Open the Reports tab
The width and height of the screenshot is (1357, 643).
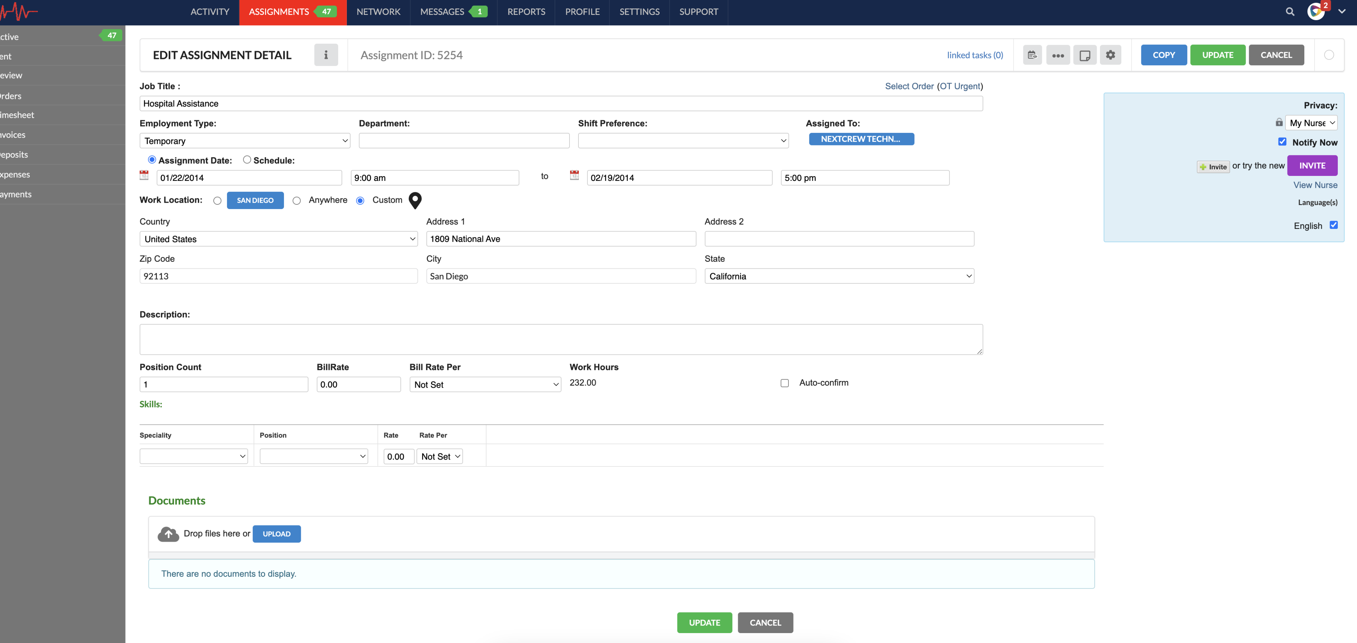(526, 12)
